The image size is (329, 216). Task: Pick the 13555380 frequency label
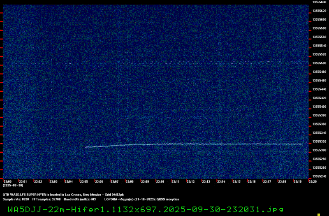[320, 115]
